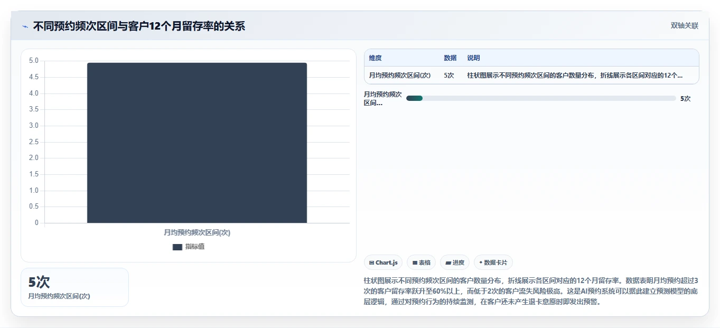Click the lightning icon beside the title
720x328 pixels.
pos(25,26)
